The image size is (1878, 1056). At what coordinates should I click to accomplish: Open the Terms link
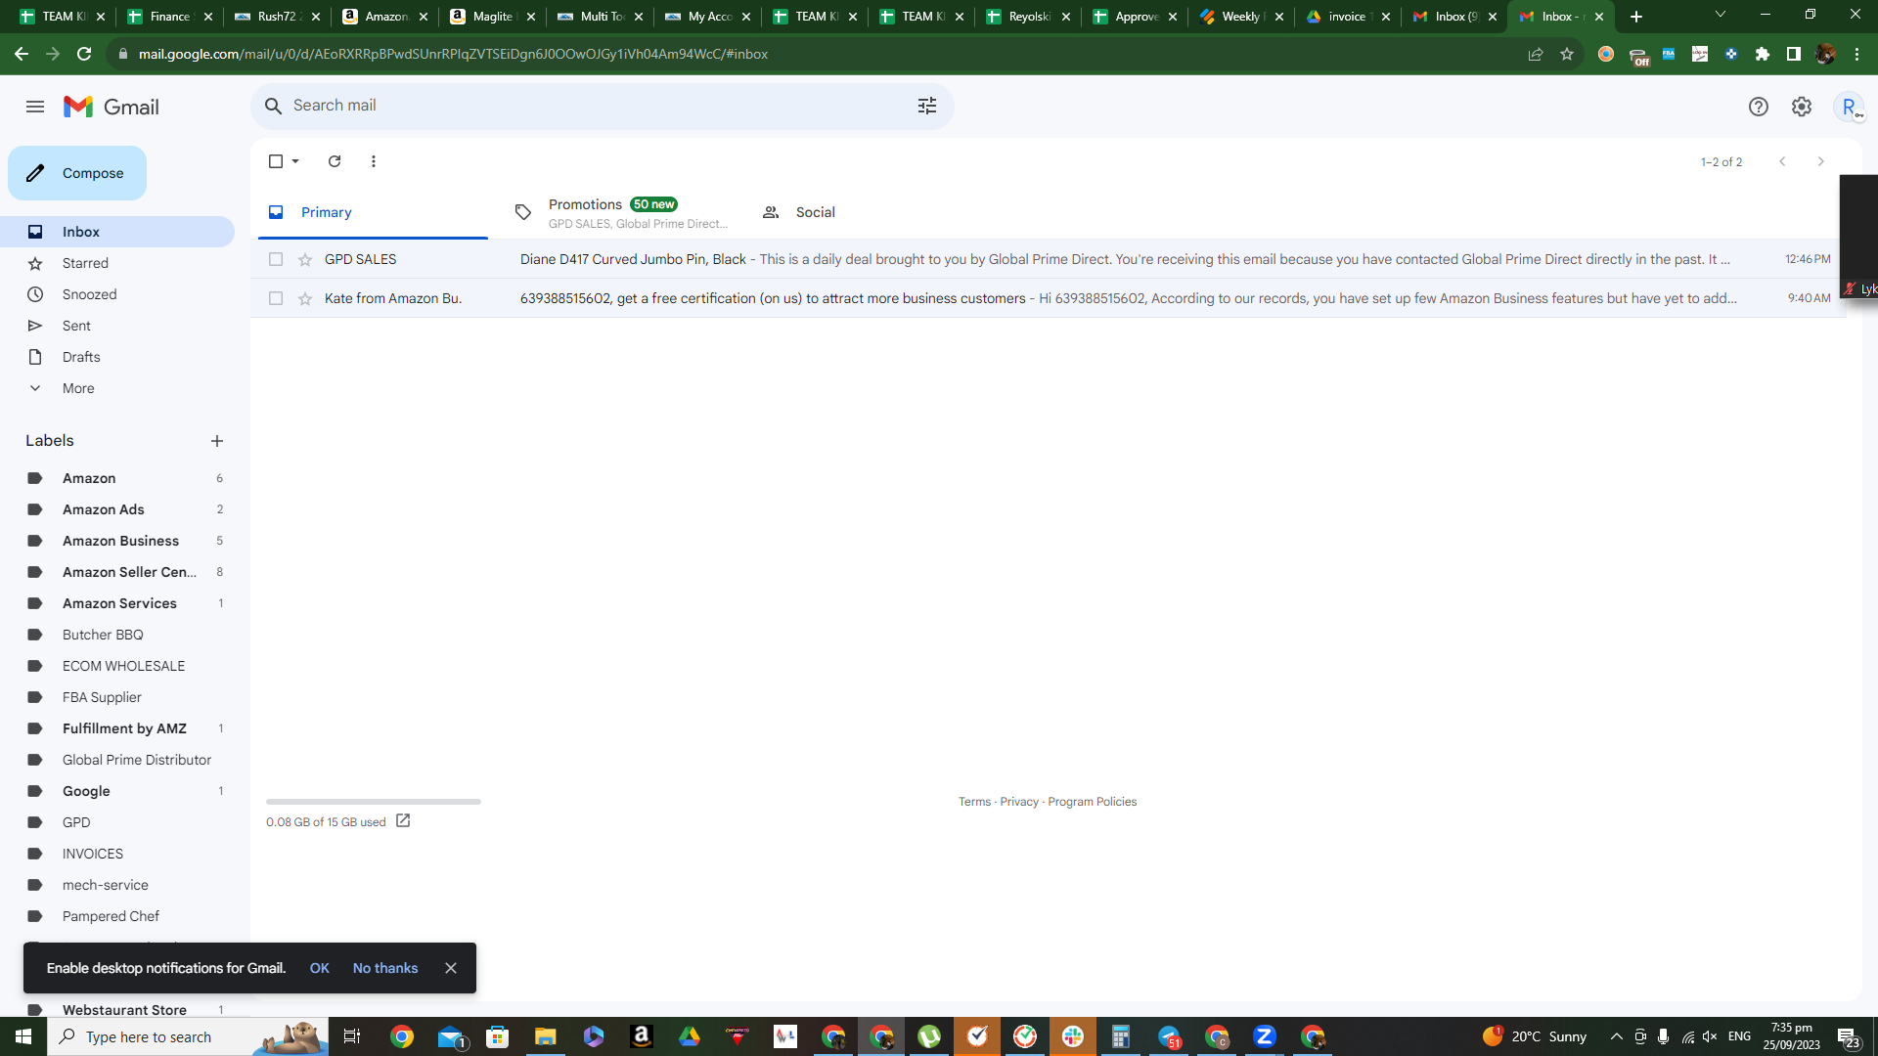(x=974, y=802)
